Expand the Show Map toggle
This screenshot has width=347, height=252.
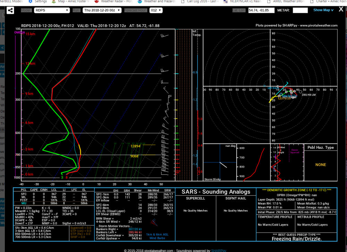pyautogui.click(x=323, y=10)
